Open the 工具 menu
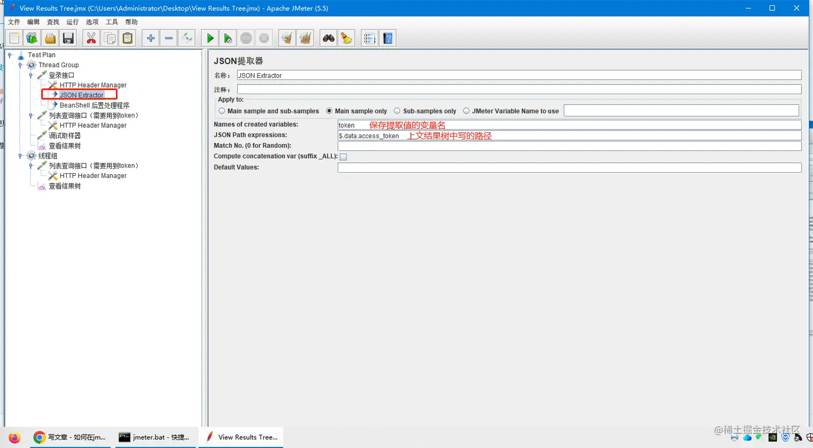813x448 pixels. (x=112, y=22)
